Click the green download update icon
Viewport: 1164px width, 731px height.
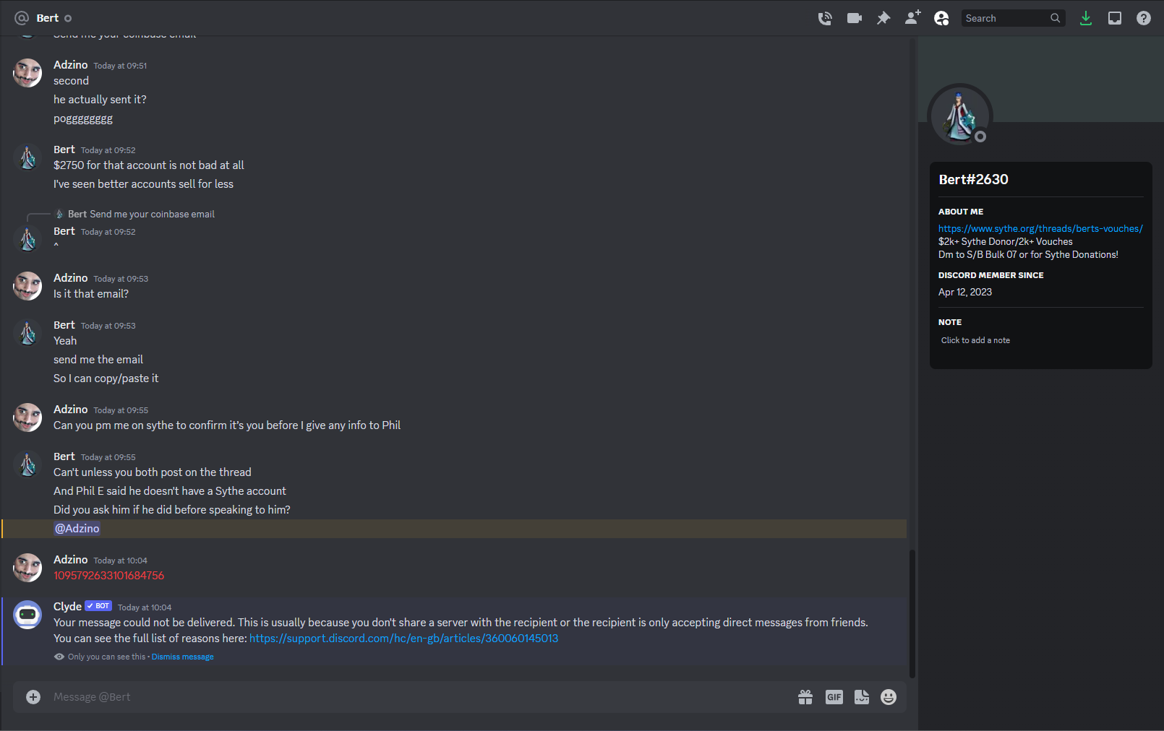pos(1085,18)
